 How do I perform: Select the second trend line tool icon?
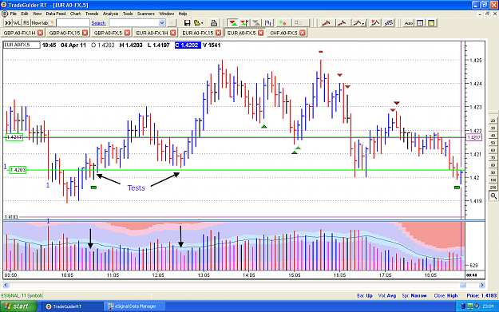(x=342, y=23)
